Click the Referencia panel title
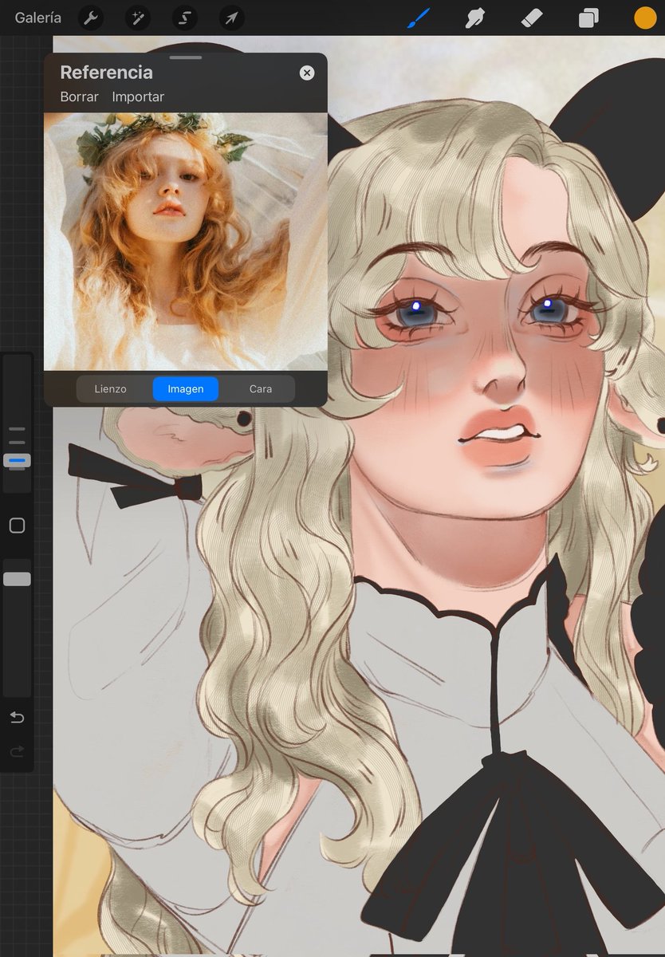The width and height of the screenshot is (665, 957). click(x=106, y=73)
